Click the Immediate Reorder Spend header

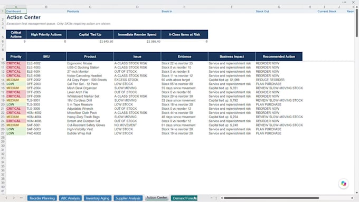tap(137, 34)
